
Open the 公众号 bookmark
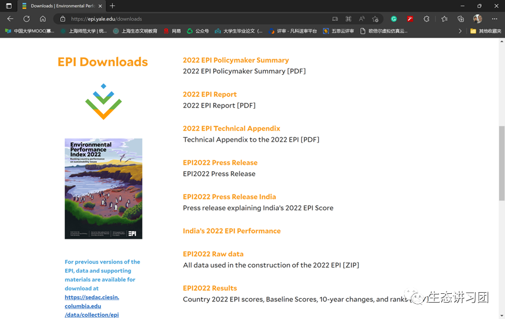click(x=198, y=31)
